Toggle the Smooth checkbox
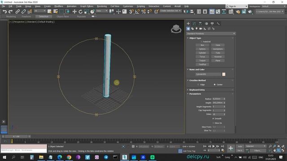The width and height of the screenshot is (287, 161). [x=213, y=119]
